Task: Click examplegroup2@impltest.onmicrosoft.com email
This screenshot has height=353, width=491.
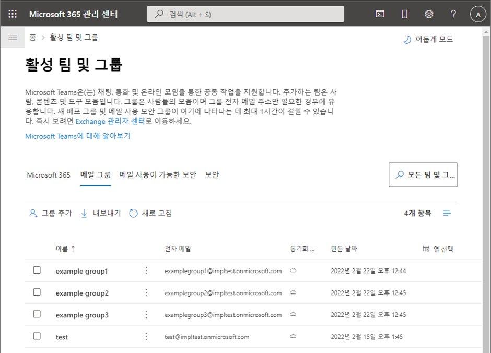Action: pos(223,293)
